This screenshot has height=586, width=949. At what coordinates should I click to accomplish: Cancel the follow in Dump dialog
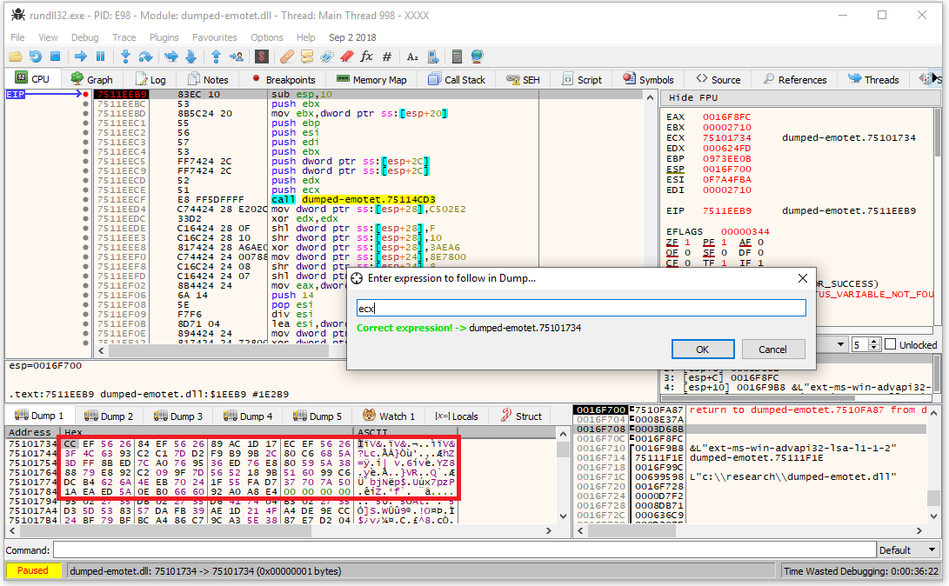tap(772, 350)
